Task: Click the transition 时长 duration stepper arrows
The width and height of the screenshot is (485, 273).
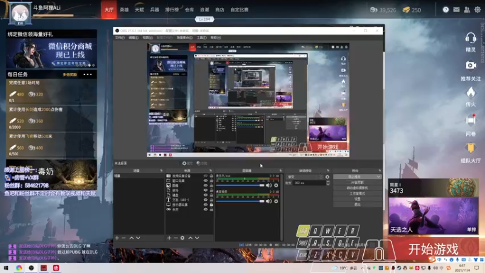Action: coord(328,183)
